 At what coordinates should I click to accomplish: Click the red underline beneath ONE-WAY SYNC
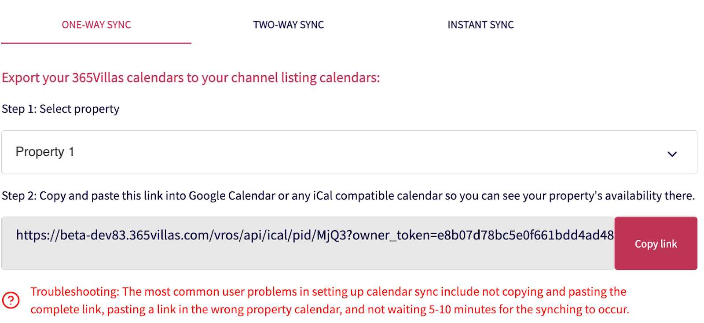click(x=96, y=43)
